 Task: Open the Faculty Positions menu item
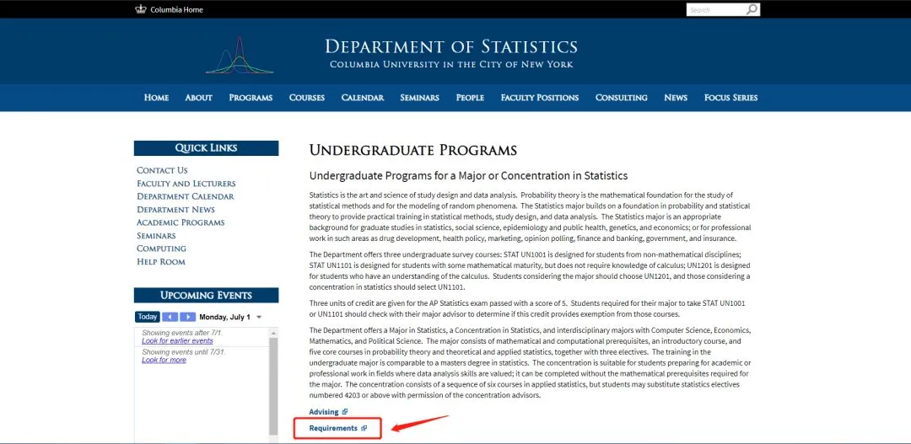click(540, 98)
